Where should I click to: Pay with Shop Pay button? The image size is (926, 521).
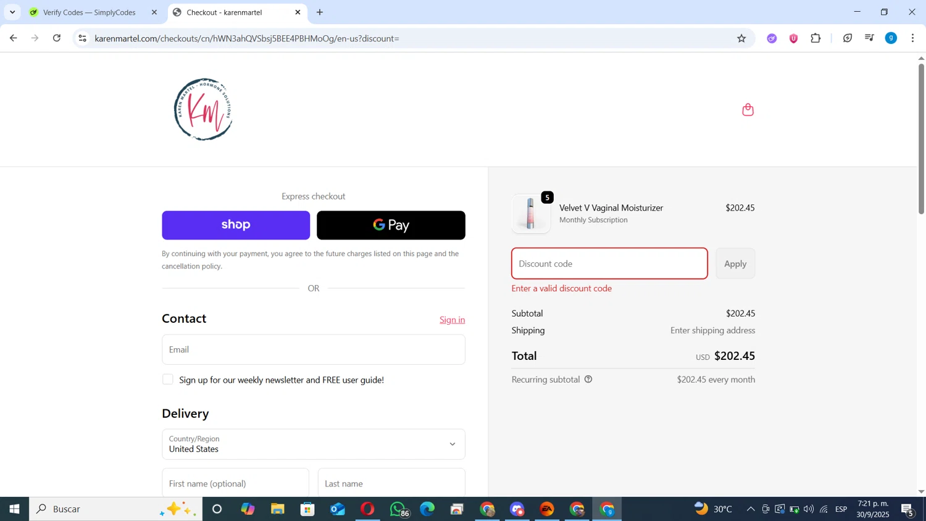[x=236, y=225]
